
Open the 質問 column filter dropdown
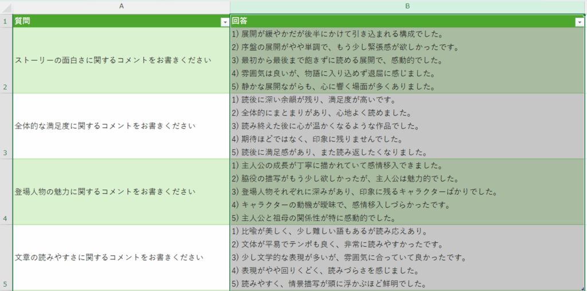coord(224,22)
